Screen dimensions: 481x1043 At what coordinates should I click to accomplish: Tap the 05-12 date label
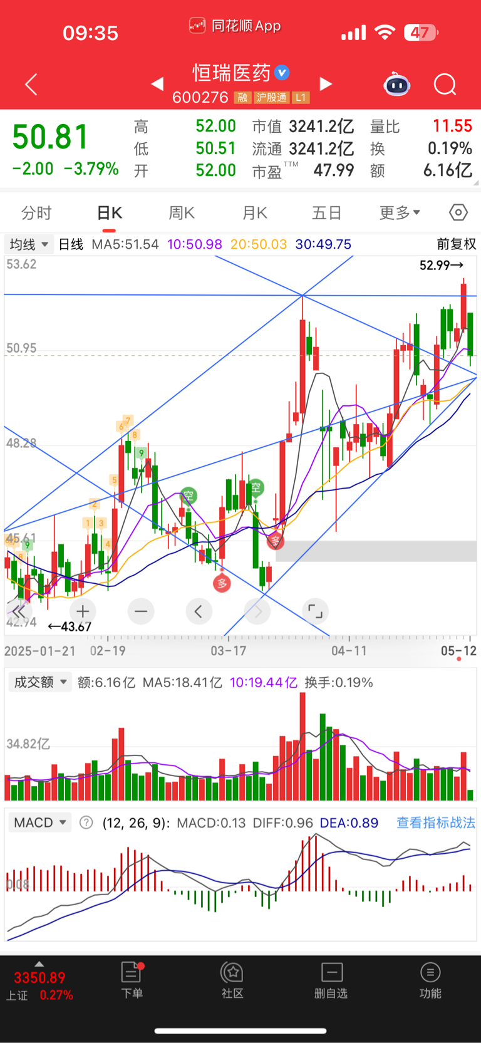coord(458,651)
